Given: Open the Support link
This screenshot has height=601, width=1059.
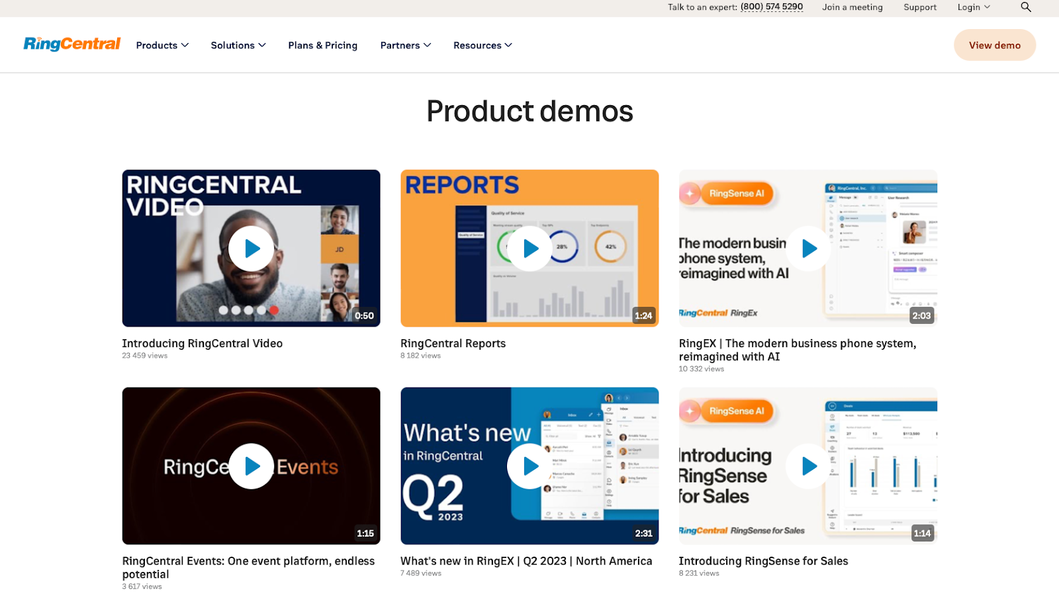Looking at the screenshot, I should (920, 7).
